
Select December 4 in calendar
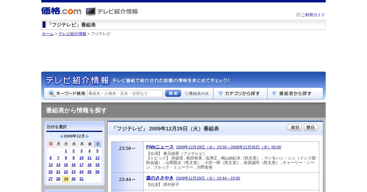pos(89,151)
